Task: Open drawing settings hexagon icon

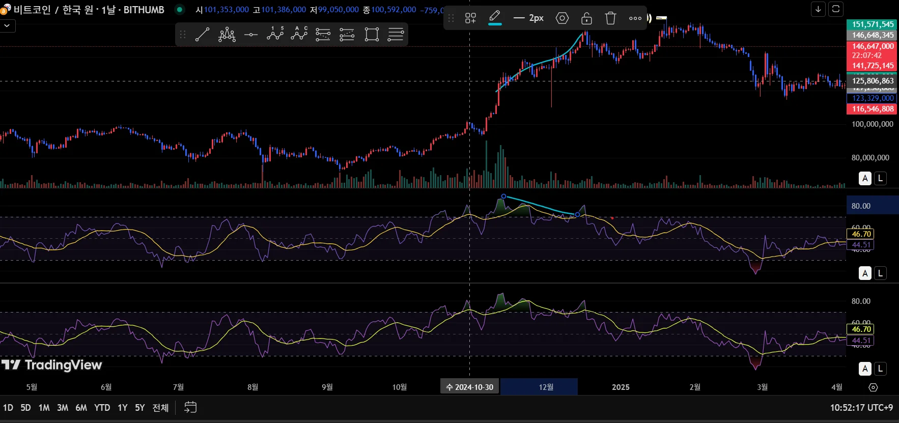Action: pos(562,18)
